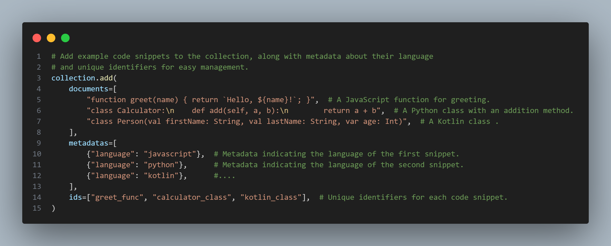Click the add method name
611x246 pixels.
[106, 78]
